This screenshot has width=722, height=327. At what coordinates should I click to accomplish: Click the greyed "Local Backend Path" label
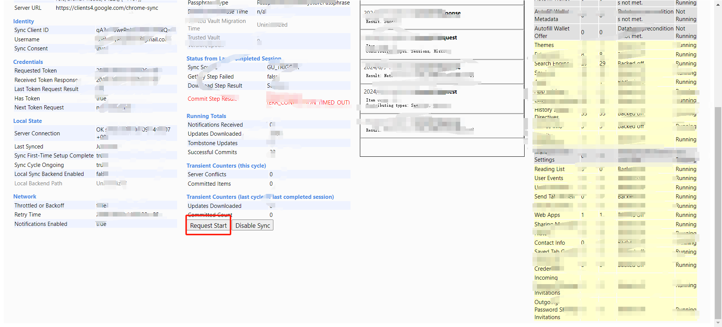pos(38,183)
